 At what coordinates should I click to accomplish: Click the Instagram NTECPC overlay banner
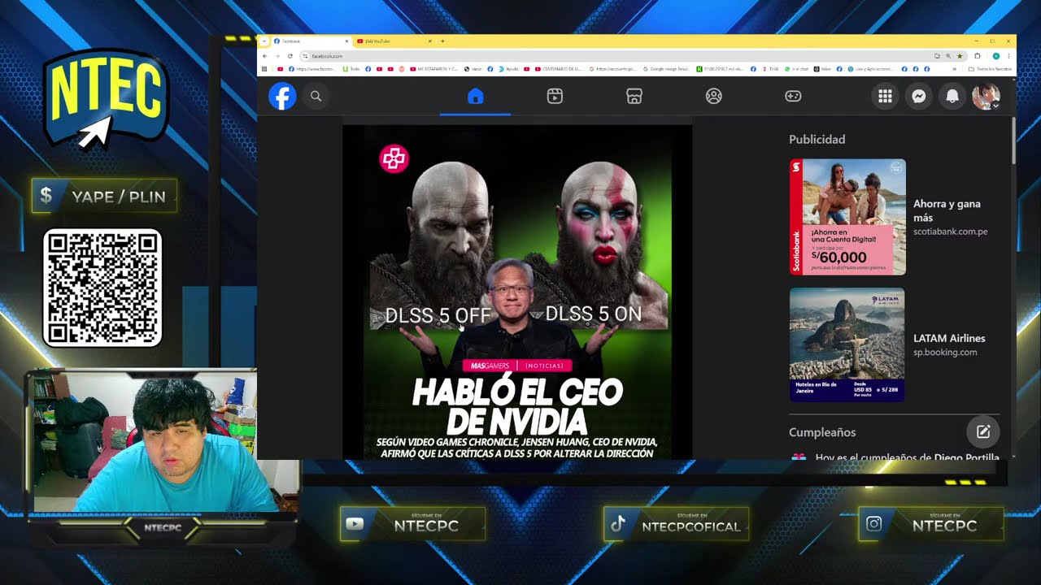[931, 524]
